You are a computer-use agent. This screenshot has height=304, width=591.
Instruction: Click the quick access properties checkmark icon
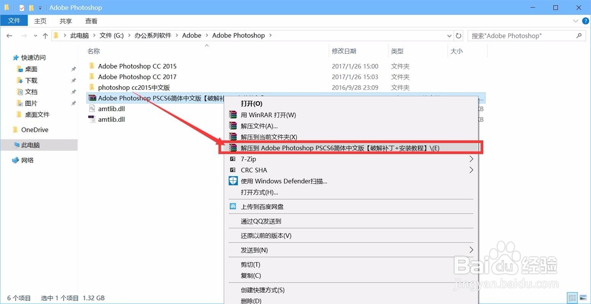22,8
